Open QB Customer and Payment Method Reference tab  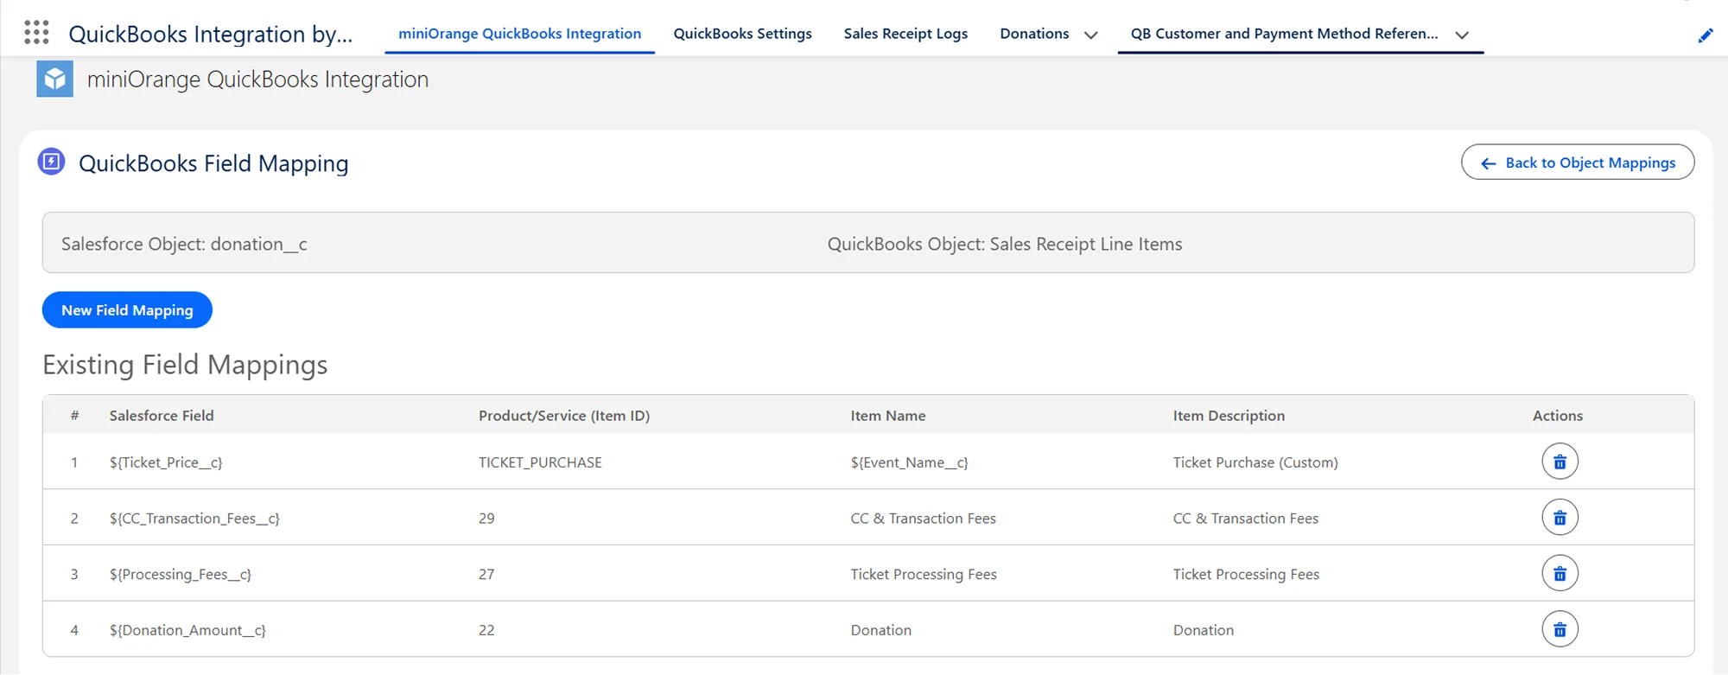pos(1284,34)
